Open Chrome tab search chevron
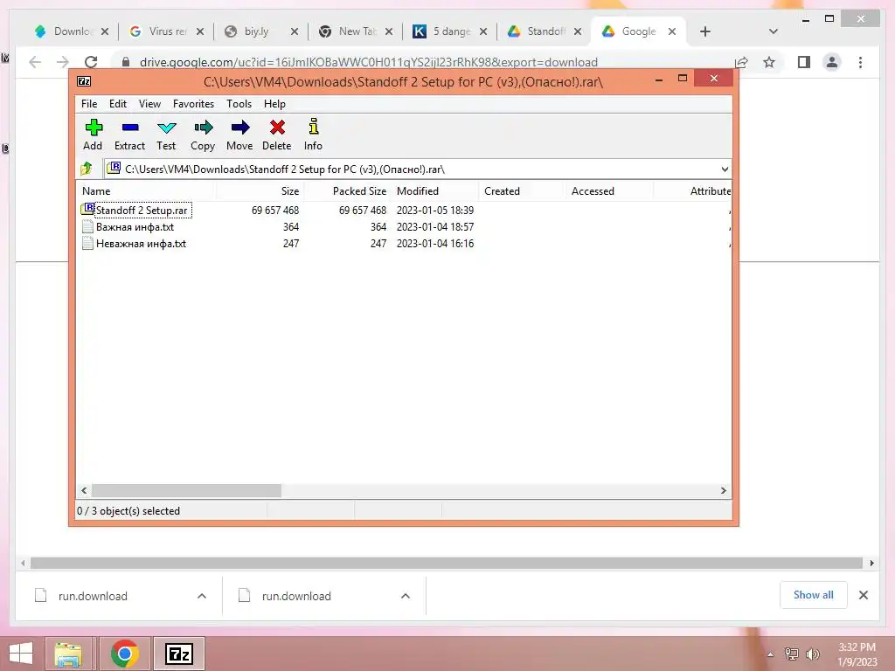This screenshot has height=671, width=895. point(773,31)
